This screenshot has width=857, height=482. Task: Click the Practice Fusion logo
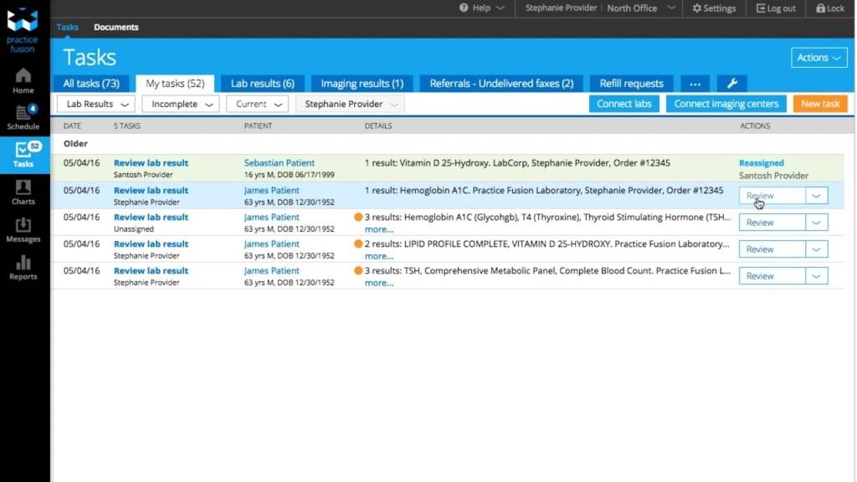23,29
